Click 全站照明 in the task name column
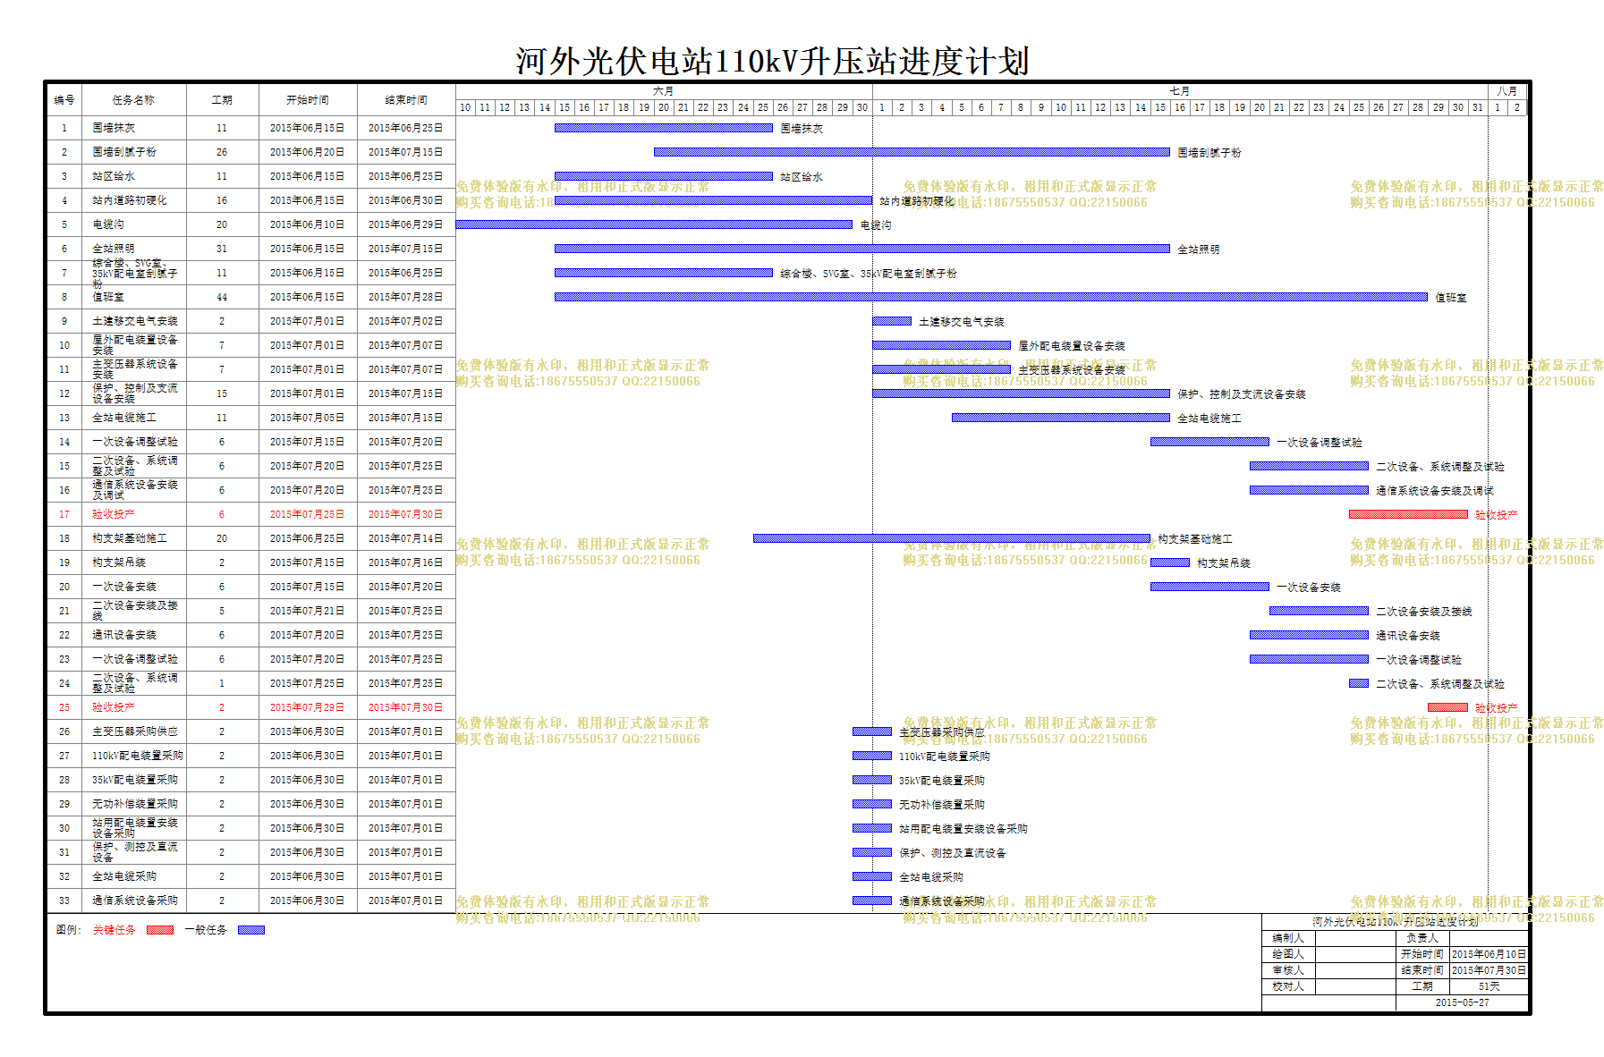 (x=114, y=249)
